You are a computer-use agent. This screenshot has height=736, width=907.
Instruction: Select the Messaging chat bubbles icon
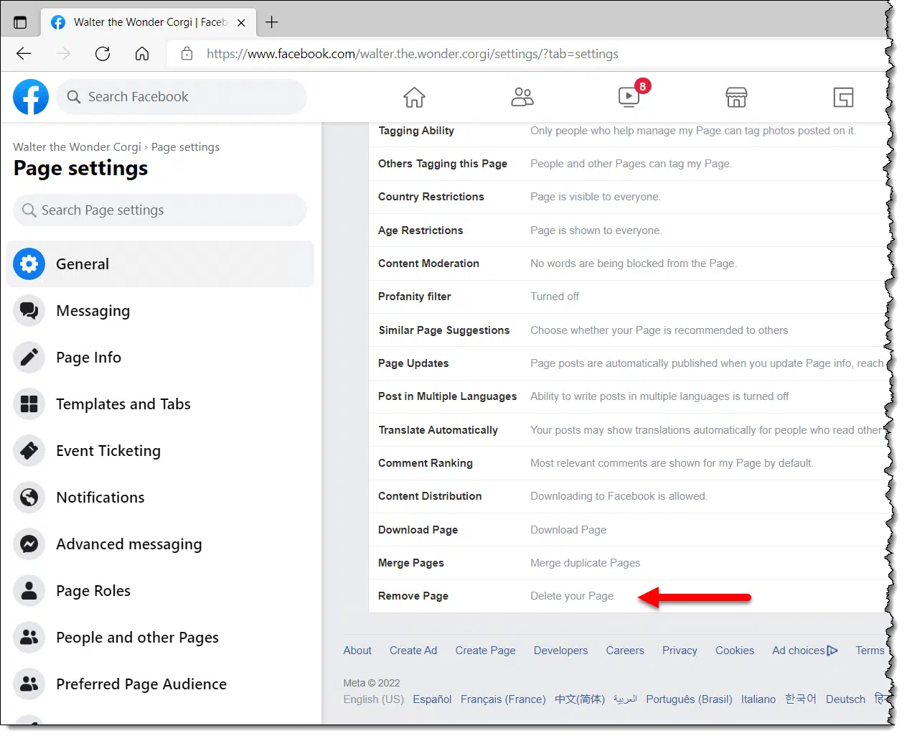tap(29, 311)
